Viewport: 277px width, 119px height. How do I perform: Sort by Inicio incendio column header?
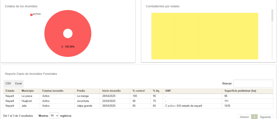pyautogui.click(x=115, y=91)
